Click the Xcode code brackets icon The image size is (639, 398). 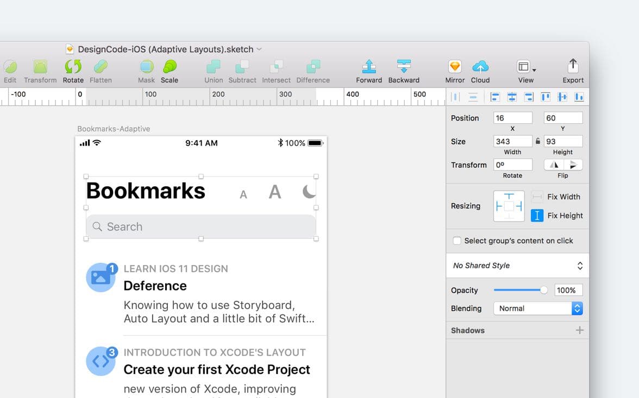[x=101, y=361]
